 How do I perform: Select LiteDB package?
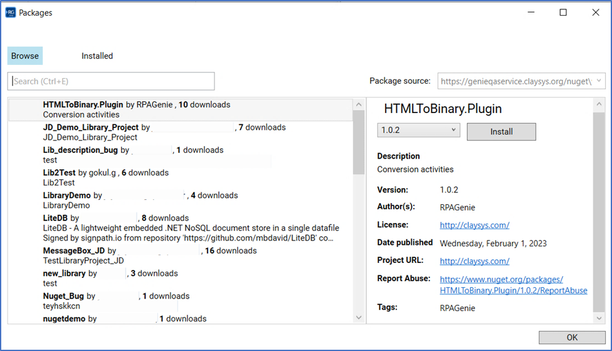(181, 228)
